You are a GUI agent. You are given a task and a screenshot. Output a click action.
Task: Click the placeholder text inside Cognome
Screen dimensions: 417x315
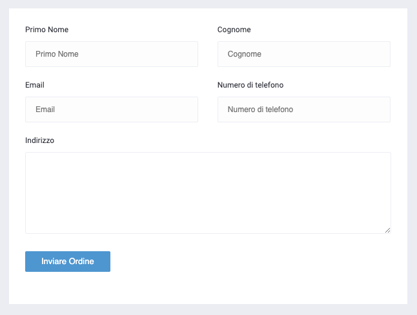point(245,54)
